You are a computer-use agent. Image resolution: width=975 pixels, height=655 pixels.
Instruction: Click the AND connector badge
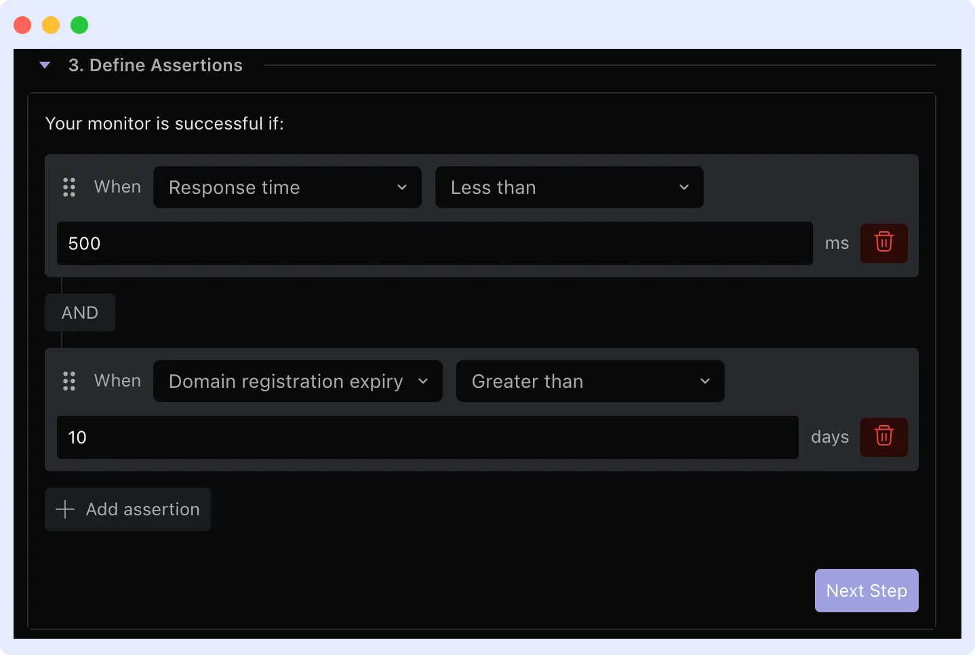point(79,313)
